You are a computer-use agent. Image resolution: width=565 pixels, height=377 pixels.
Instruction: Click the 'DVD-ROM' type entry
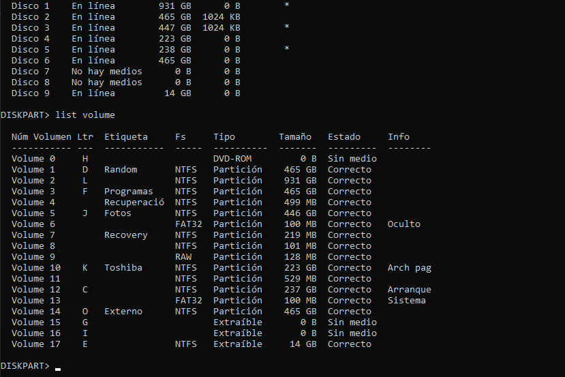pyautogui.click(x=232, y=158)
